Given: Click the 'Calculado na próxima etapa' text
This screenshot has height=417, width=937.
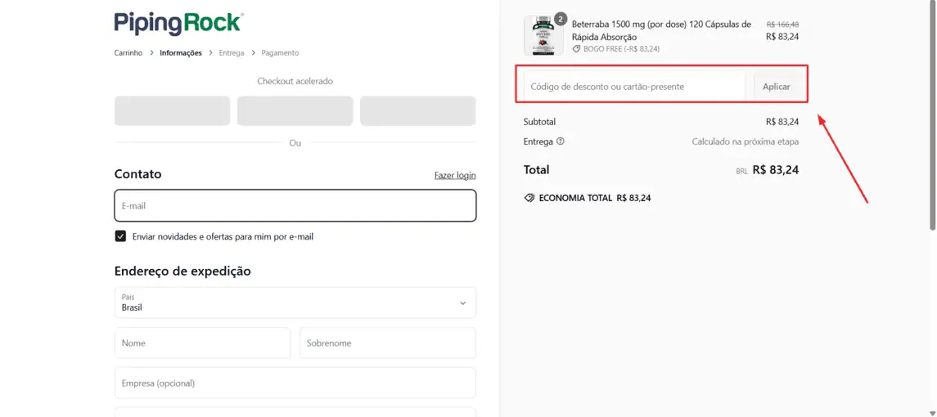Looking at the screenshot, I should pos(746,141).
